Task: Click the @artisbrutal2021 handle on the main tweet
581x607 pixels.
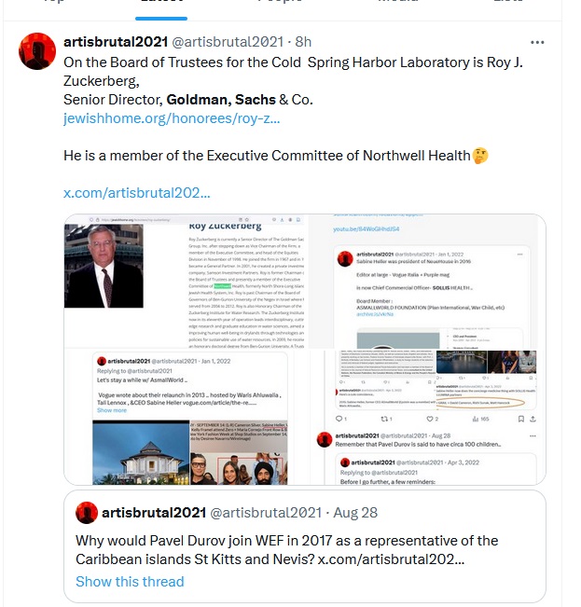Action: 228,42
